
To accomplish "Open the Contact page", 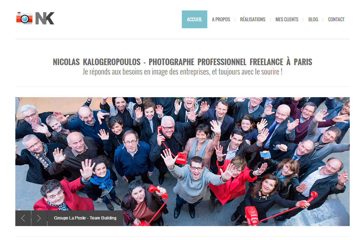I will (336, 20).
